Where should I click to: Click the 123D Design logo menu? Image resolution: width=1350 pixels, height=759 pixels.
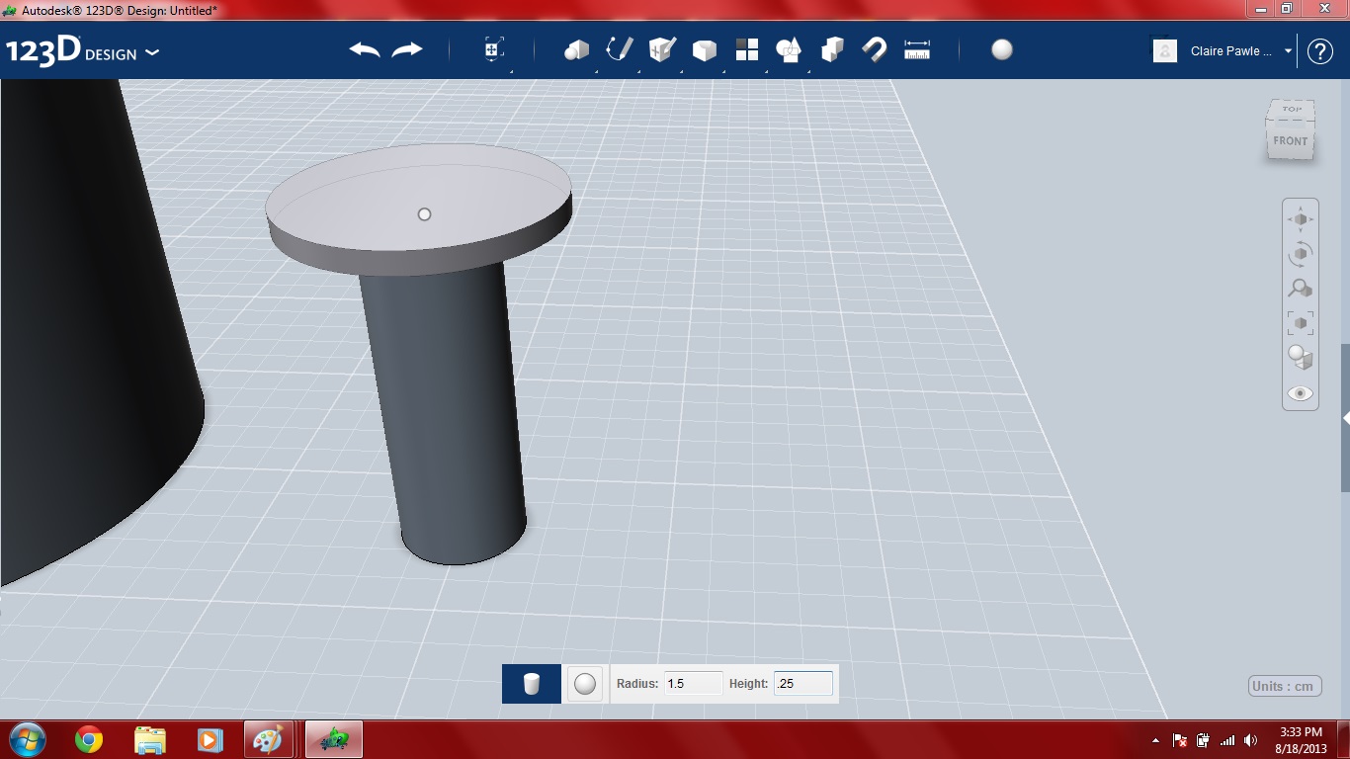pos(82,51)
